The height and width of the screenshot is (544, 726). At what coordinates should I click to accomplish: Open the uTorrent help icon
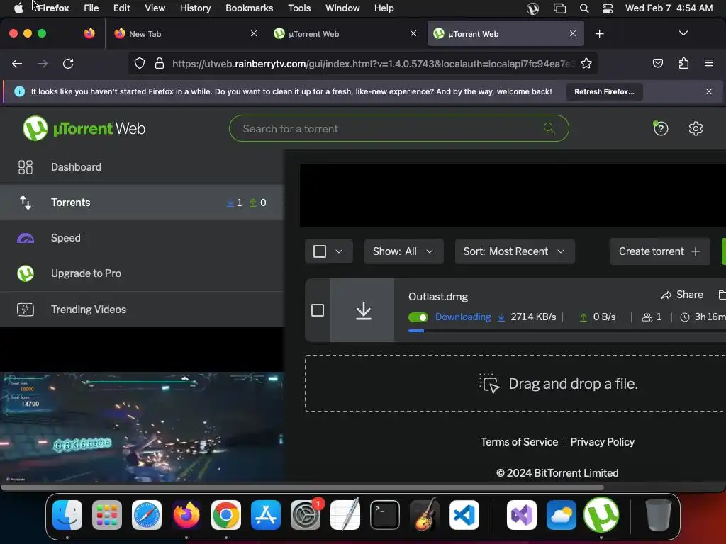(660, 128)
